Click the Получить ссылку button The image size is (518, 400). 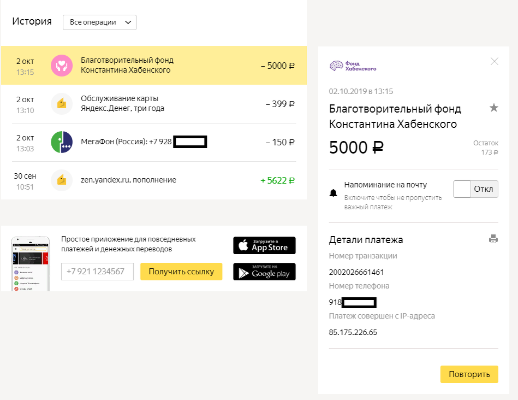[x=181, y=272]
